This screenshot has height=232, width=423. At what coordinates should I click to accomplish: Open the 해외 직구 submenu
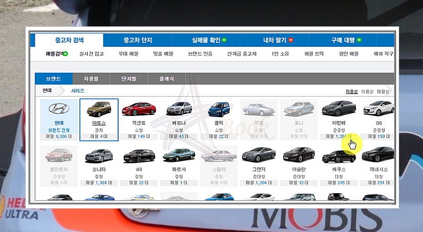[x=383, y=54]
